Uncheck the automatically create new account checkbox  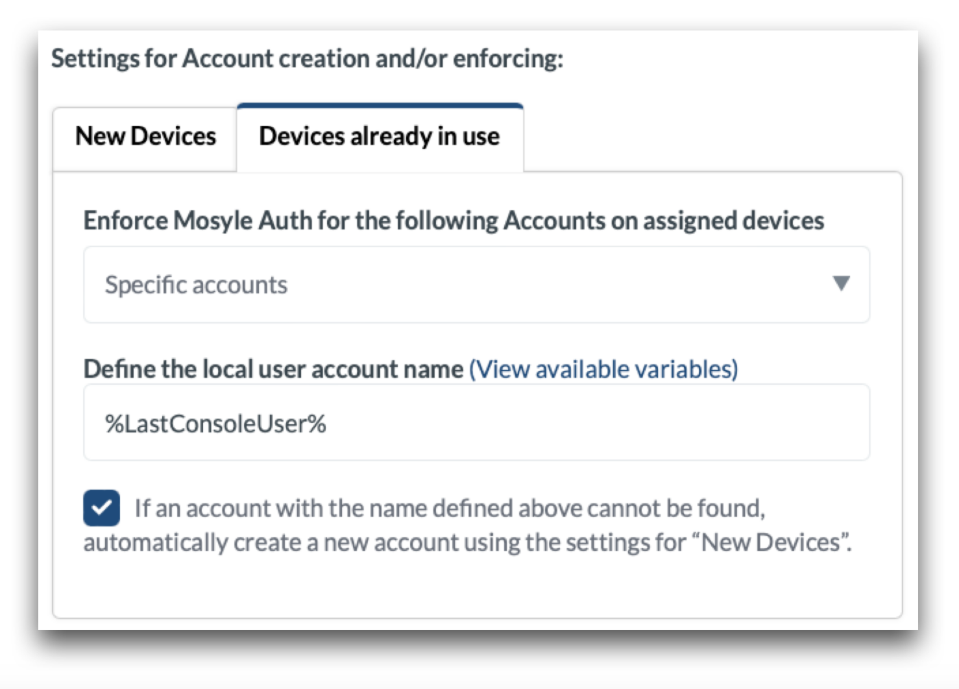[101, 507]
